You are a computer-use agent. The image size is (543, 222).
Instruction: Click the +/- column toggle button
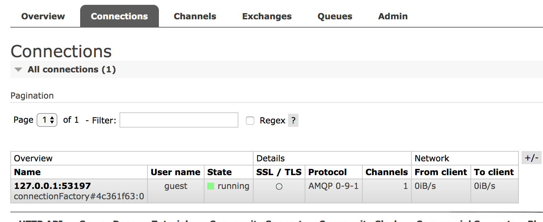point(531,158)
